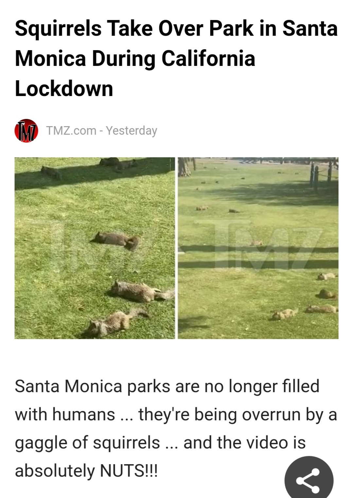Click the tree trunk in wide photo
351x498 pixels.
184,166
